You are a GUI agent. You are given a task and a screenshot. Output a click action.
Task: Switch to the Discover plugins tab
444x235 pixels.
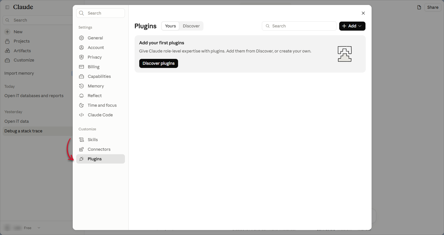coord(191,26)
